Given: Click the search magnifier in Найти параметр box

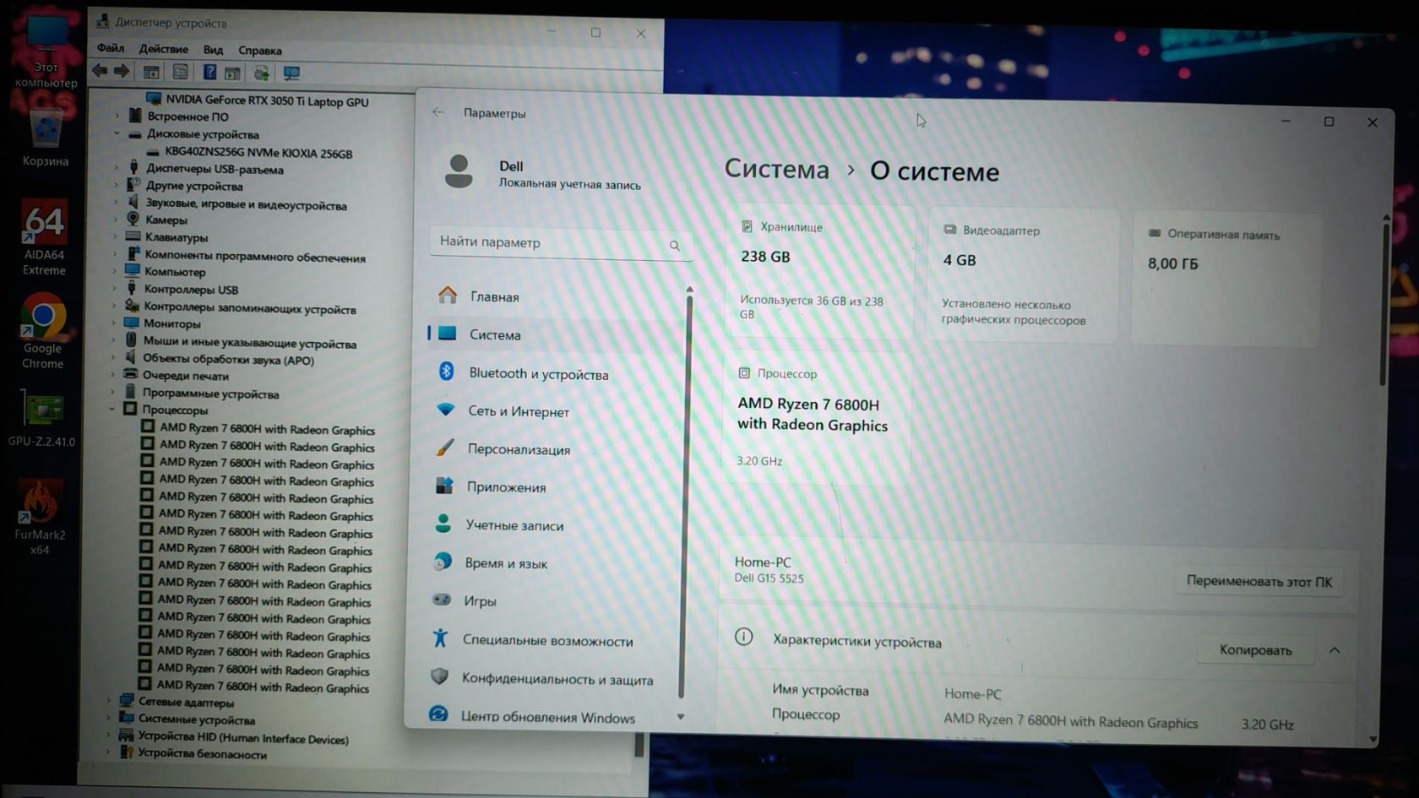Looking at the screenshot, I should pos(674,246).
